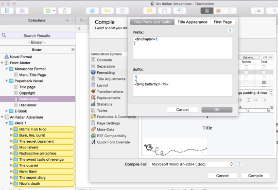This screenshot has width=278, height=190.
Task: Toggle the fourth-row Notes checkbox
Action: tap(246, 83)
